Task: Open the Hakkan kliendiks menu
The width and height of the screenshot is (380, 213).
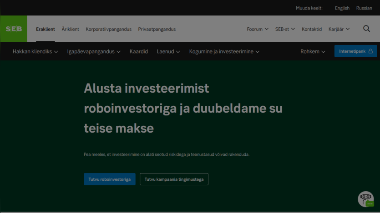Action: [35, 51]
